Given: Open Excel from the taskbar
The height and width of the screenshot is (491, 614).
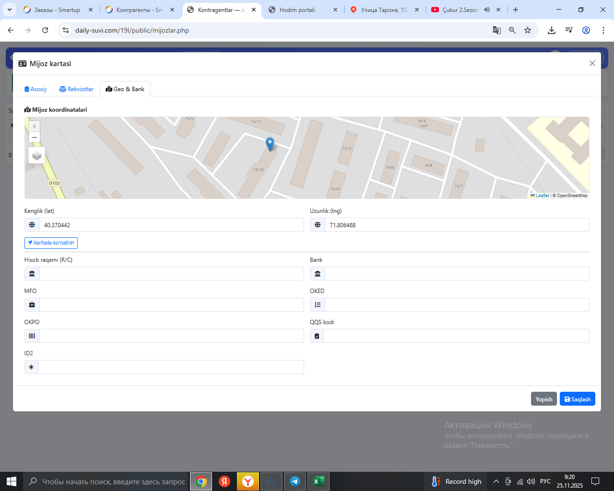Looking at the screenshot, I should tap(318, 481).
